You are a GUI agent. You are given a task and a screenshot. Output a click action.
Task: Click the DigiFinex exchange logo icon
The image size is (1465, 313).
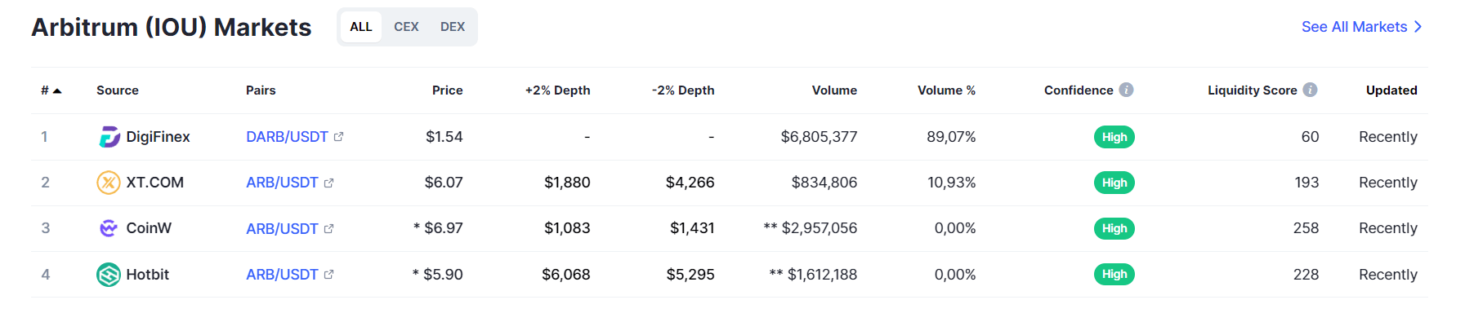109,137
